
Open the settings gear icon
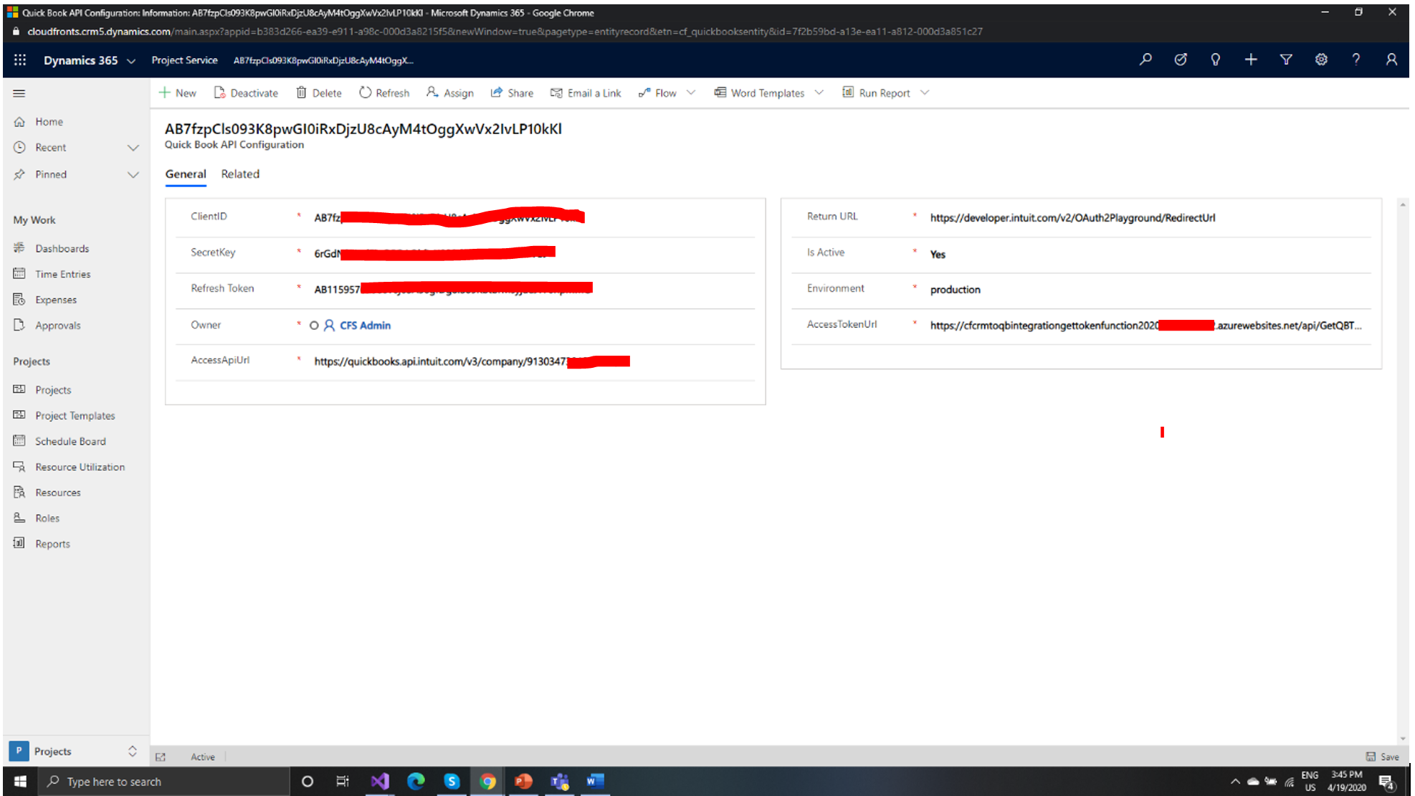(x=1321, y=60)
